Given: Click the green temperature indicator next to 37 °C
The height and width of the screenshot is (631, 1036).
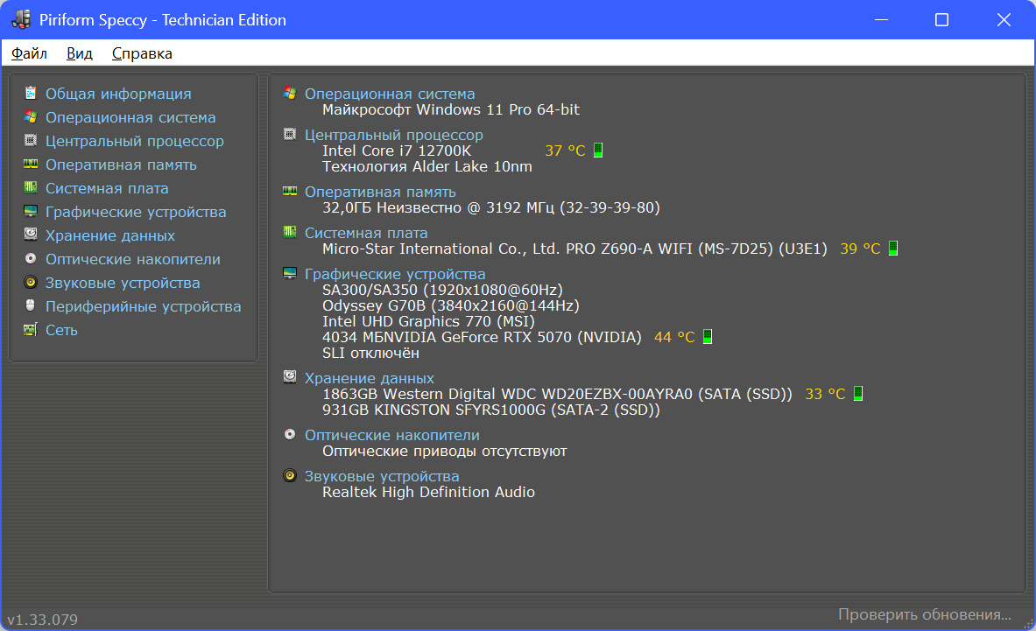Looking at the screenshot, I should point(598,150).
